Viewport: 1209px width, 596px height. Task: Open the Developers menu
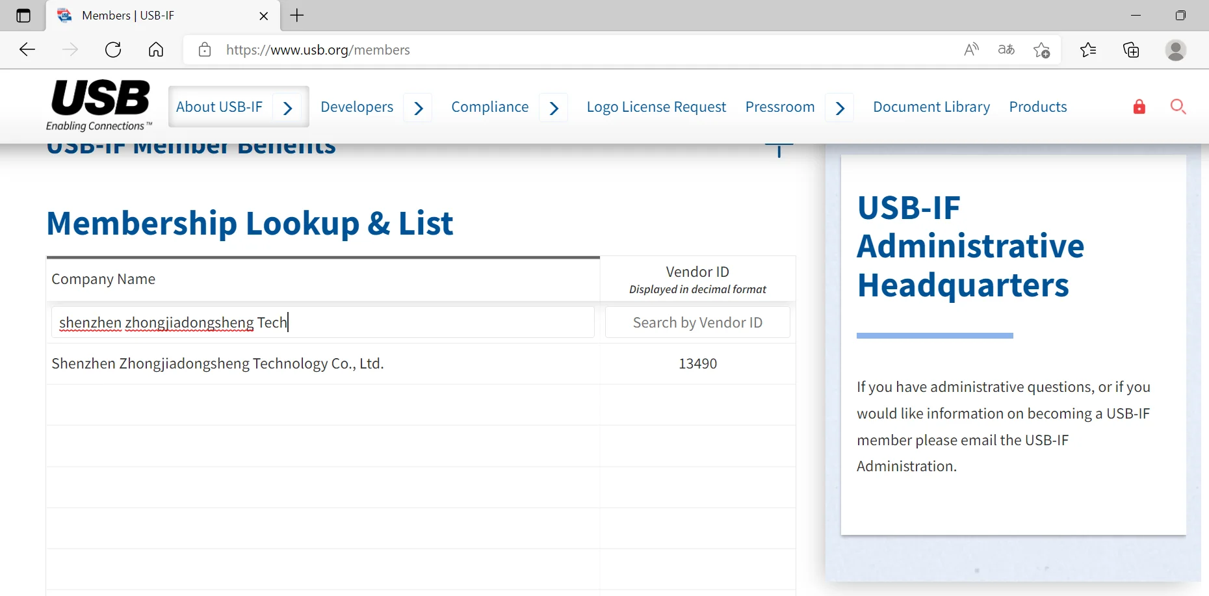tap(357, 107)
